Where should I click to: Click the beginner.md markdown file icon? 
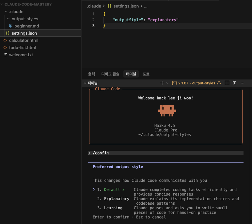(10, 26)
